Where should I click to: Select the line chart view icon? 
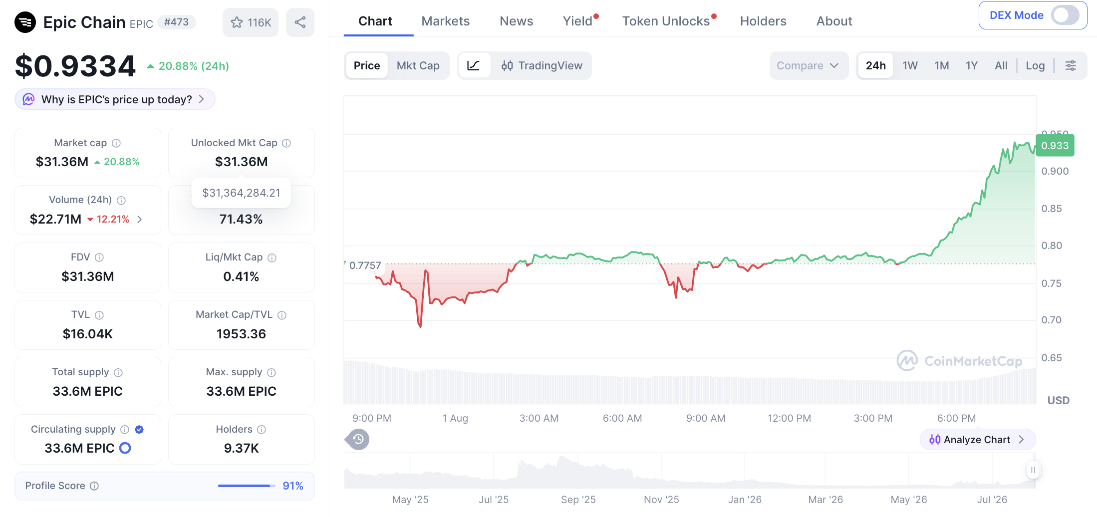pyautogui.click(x=473, y=65)
